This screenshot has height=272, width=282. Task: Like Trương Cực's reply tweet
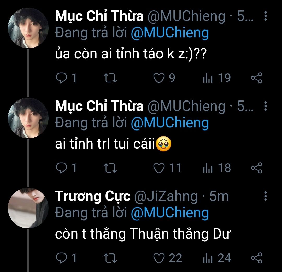[158, 258]
